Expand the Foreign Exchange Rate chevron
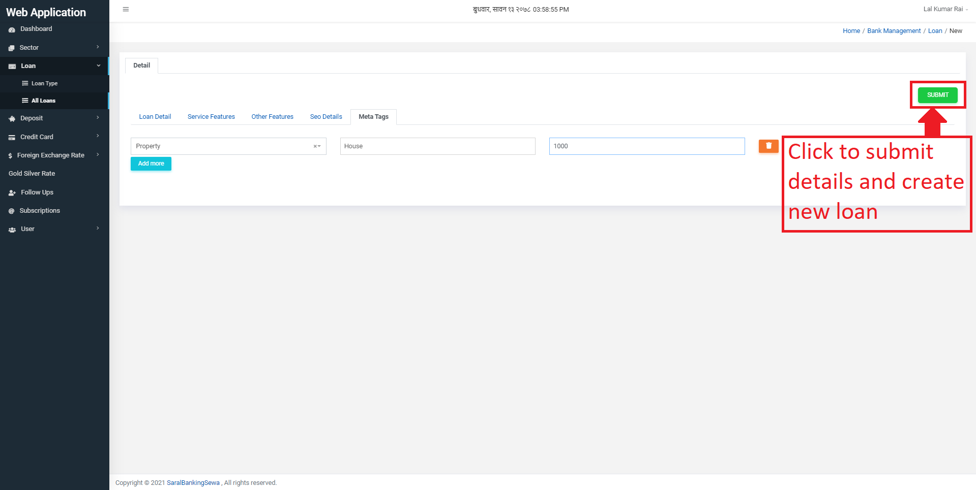The width and height of the screenshot is (976, 490). [98, 154]
